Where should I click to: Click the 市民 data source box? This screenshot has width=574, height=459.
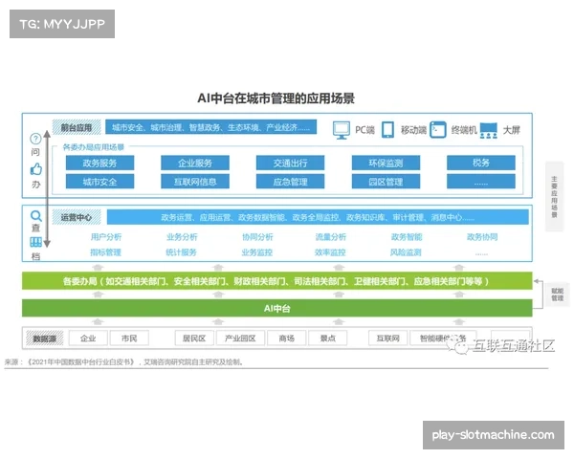point(129,339)
